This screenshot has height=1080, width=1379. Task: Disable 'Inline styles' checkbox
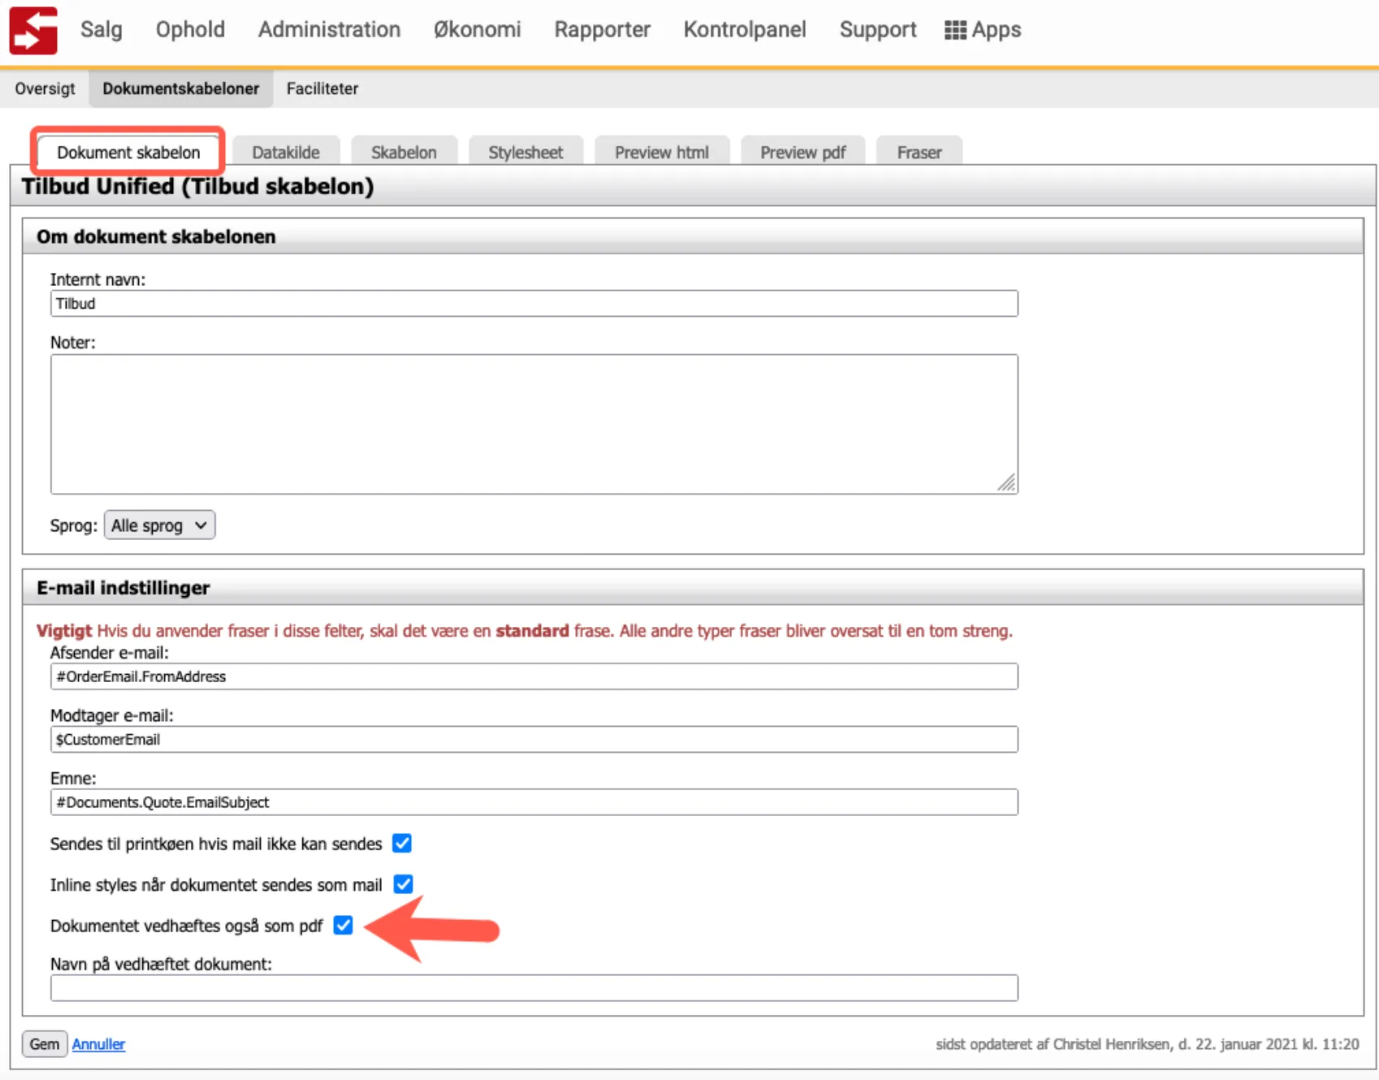[x=403, y=884]
